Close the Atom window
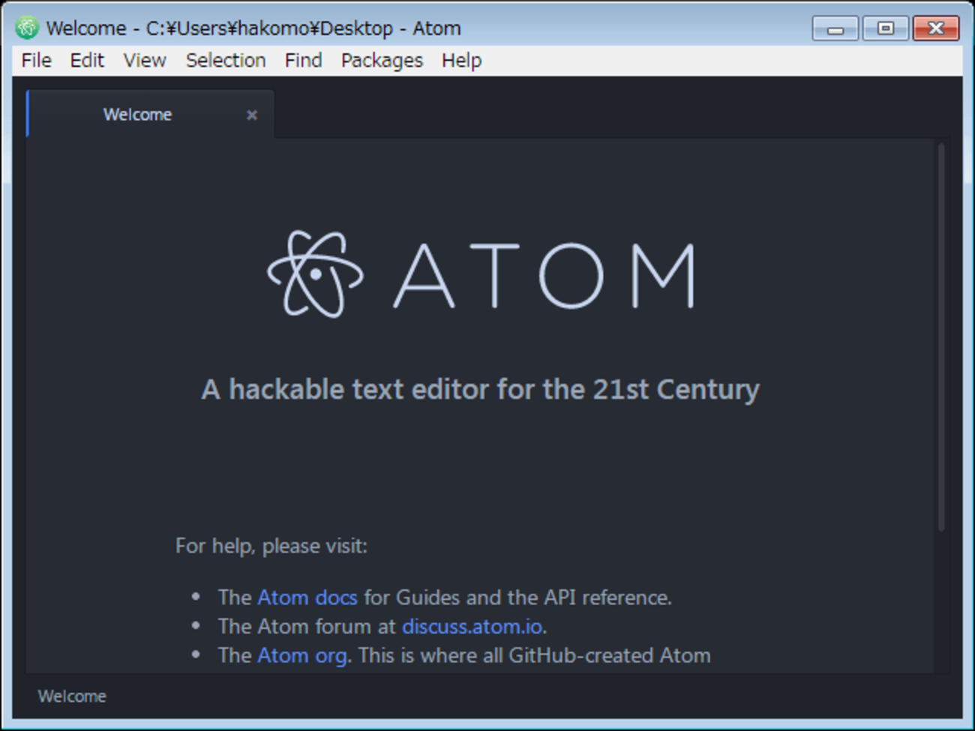Screen dimensions: 975x731 tap(936, 28)
